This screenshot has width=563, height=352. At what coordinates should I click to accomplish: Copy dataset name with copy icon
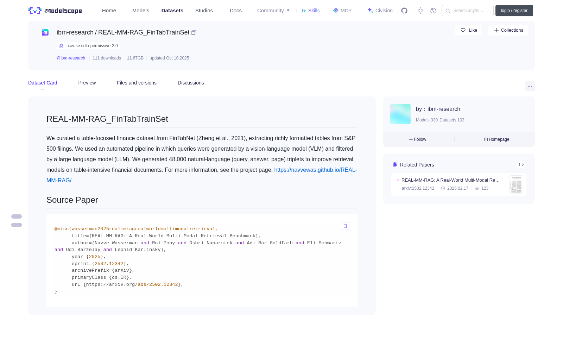coord(194,32)
